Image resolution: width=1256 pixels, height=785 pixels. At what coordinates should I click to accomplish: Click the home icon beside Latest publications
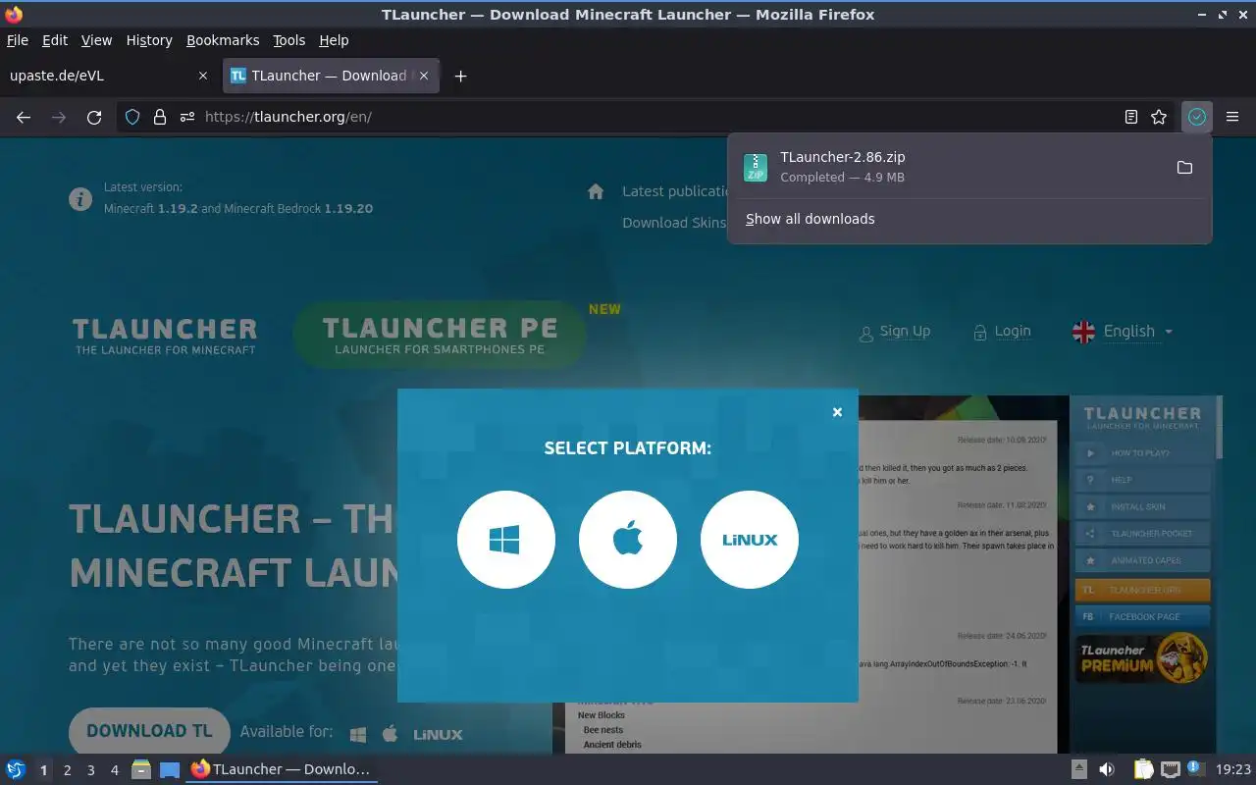coord(596,191)
